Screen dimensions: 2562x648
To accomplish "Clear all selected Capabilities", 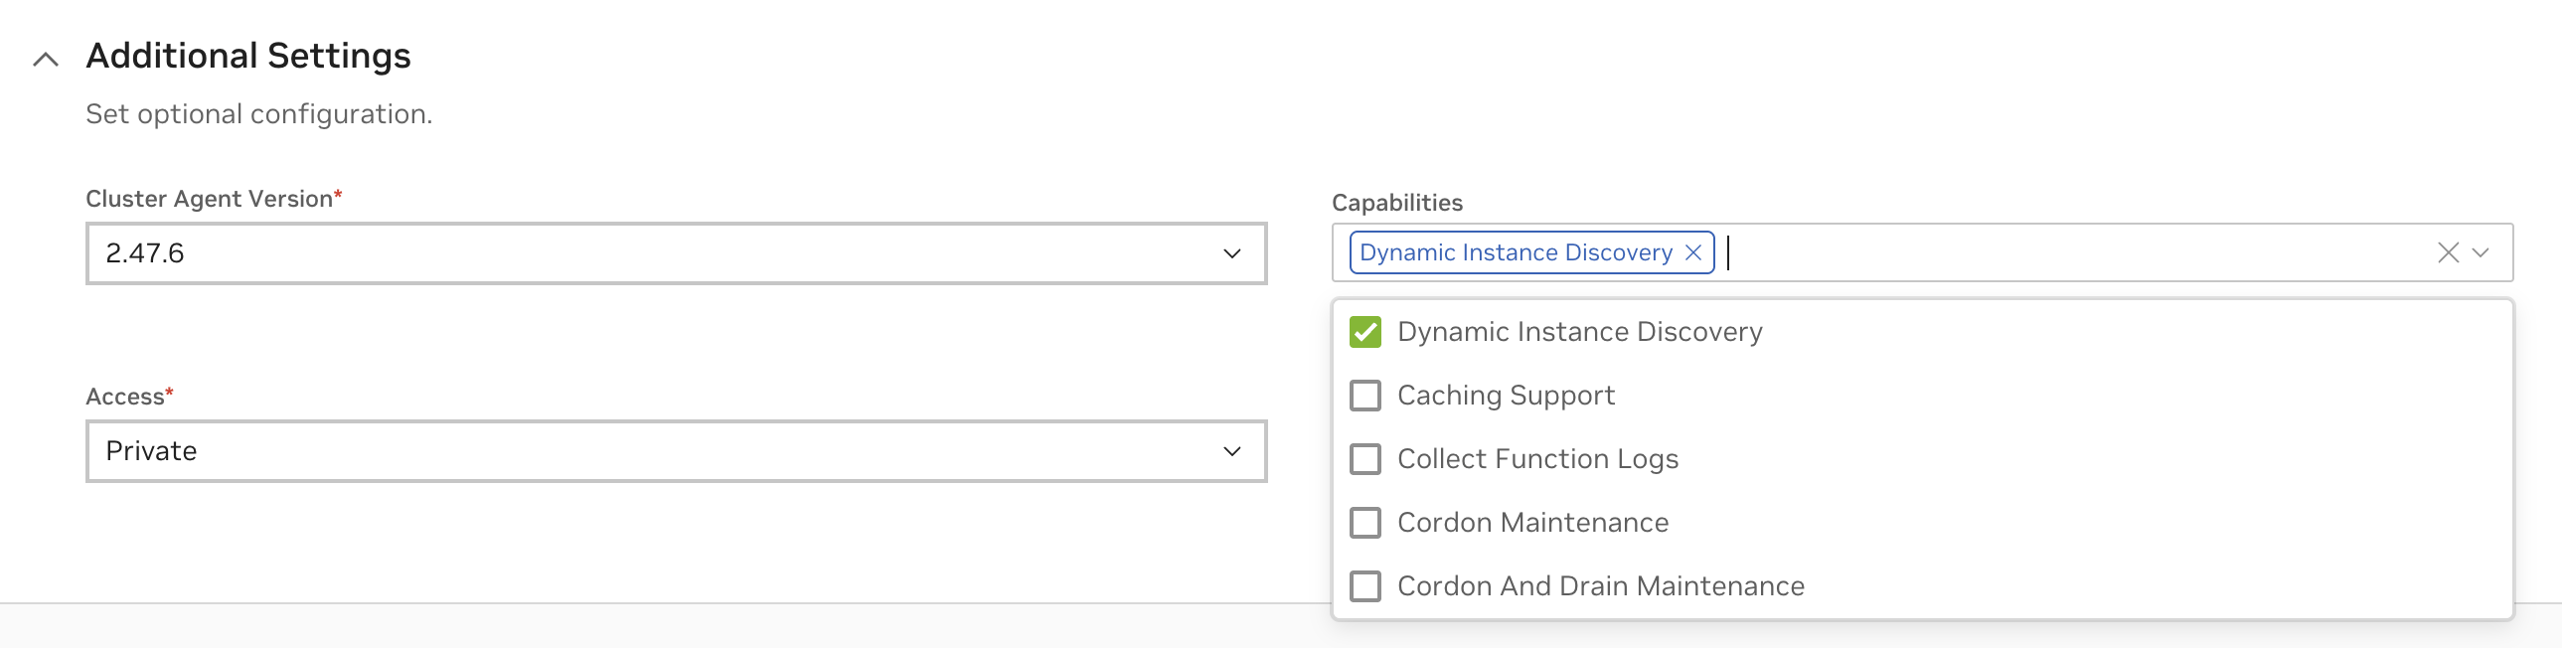I will 2449,252.
